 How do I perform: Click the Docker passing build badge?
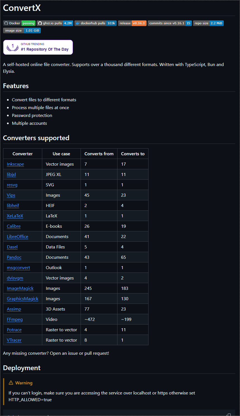pos(19,23)
